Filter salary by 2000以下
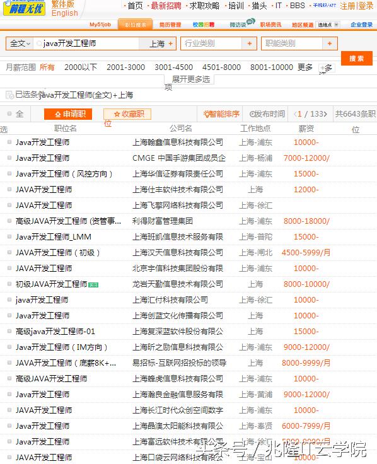 (81, 67)
